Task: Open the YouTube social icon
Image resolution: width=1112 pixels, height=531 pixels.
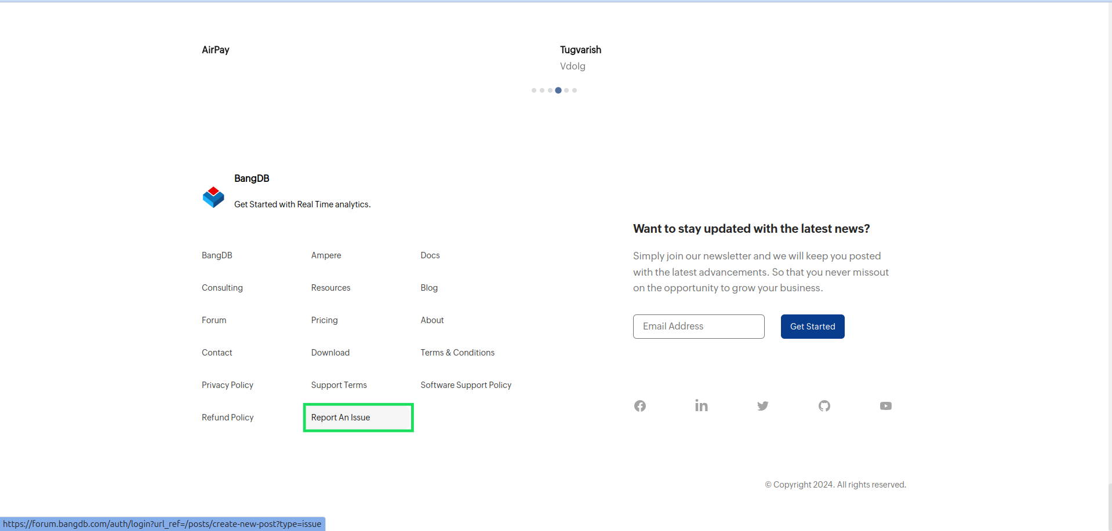Action: point(886,406)
